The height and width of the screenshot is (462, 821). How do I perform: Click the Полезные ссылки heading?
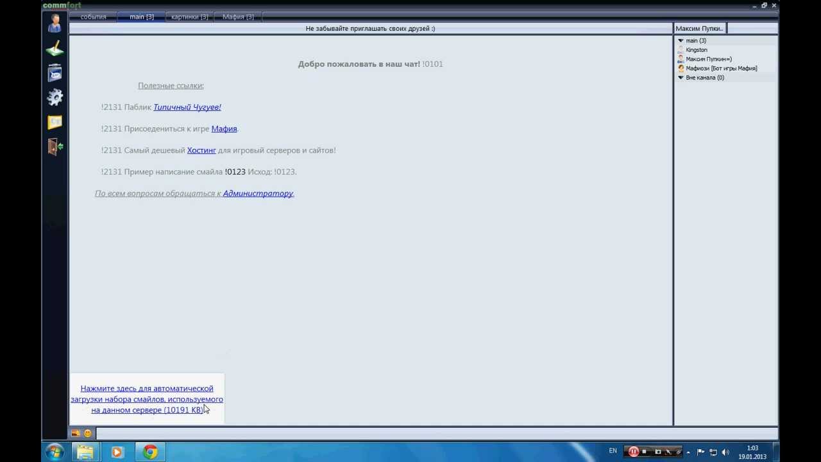point(171,85)
